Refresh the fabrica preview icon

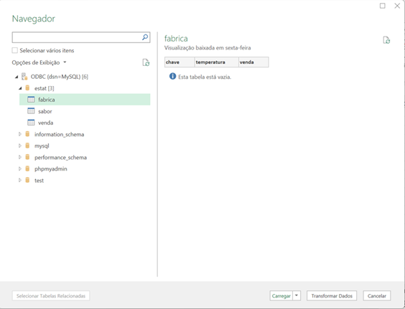click(386, 40)
